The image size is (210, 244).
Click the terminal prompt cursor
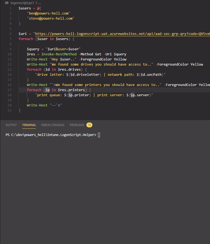tap(99, 135)
